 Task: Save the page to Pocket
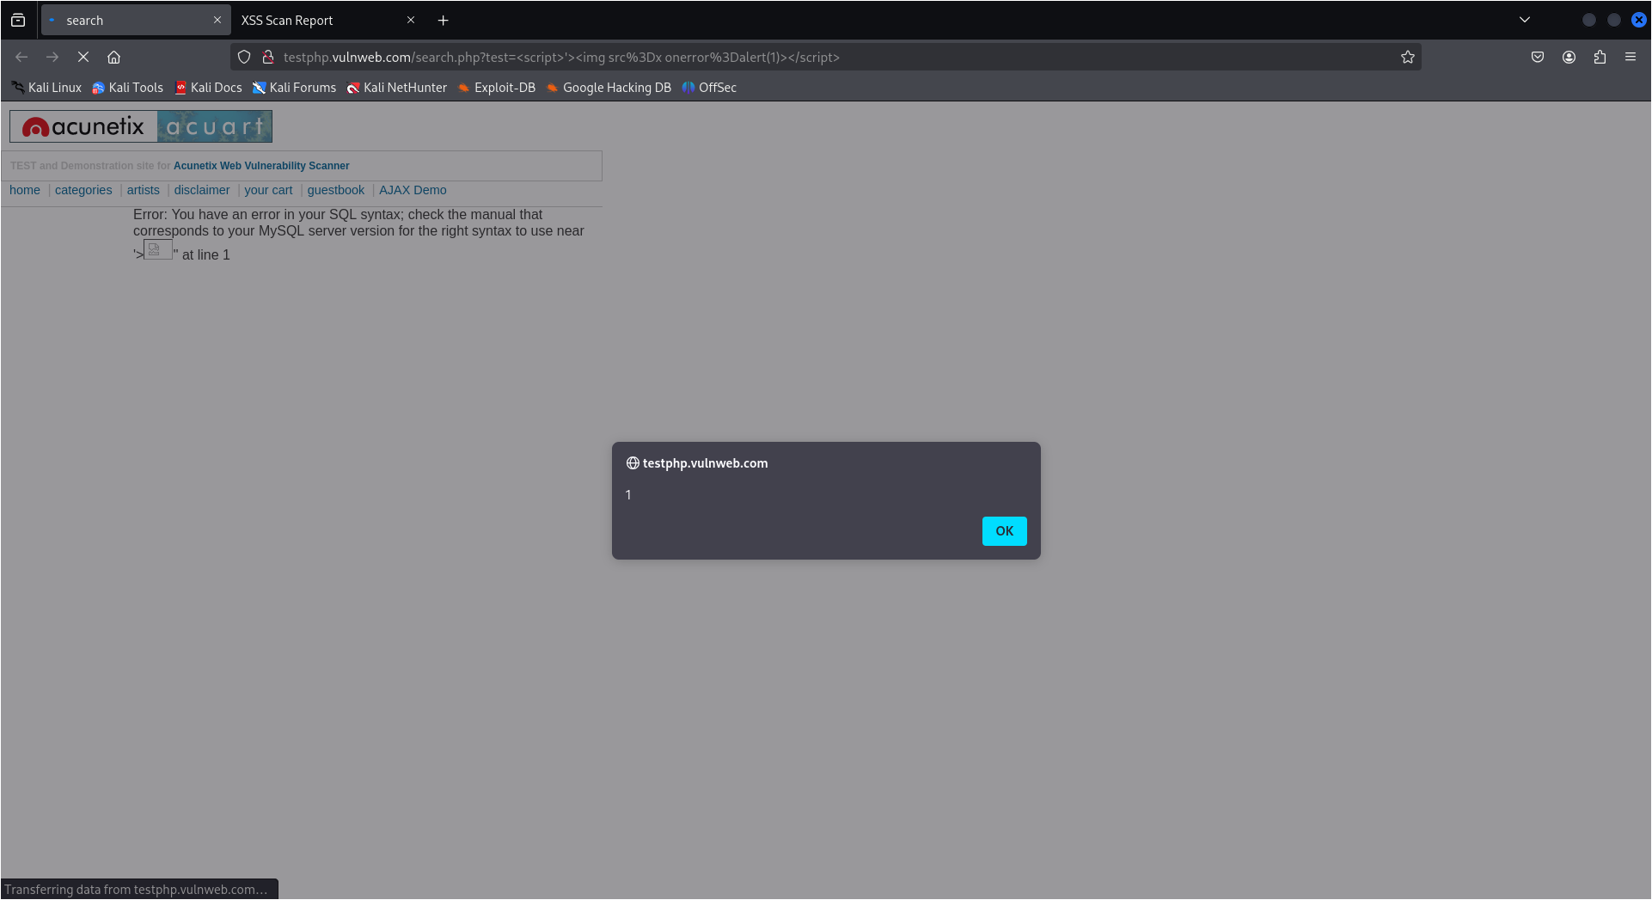1538,57
